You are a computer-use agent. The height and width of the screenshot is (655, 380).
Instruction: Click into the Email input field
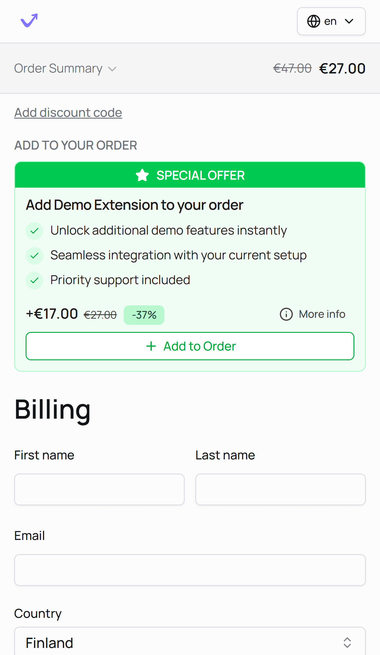point(190,570)
